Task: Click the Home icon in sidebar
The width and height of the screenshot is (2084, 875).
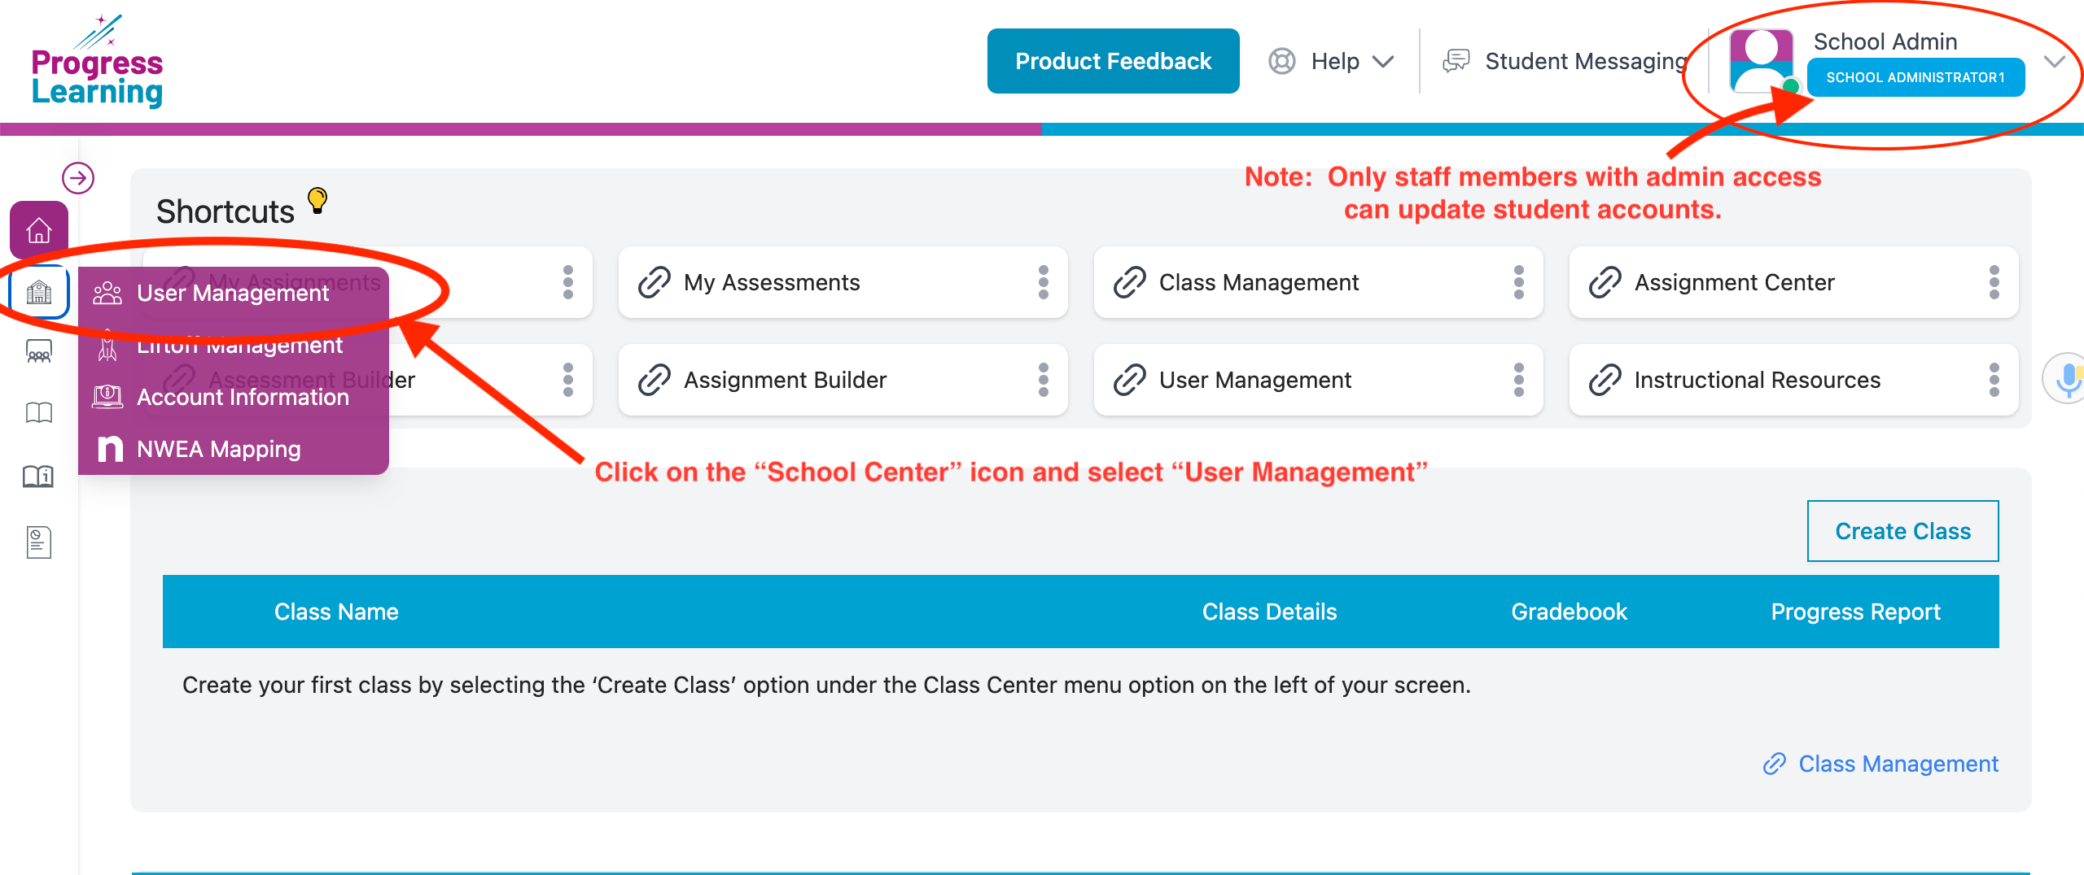Action: click(39, 230)
